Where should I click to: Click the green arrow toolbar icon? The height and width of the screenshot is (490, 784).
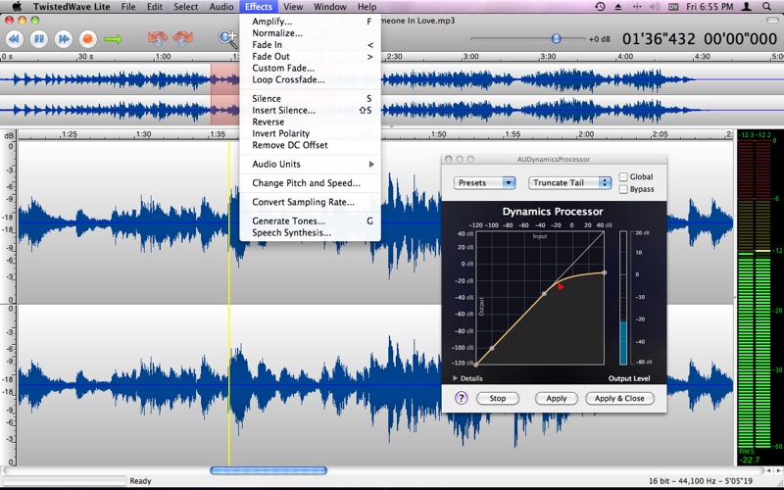click(x=114, y=39)
